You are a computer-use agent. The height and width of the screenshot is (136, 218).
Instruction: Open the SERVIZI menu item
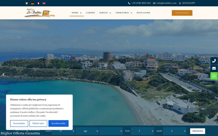coord(104,13)
